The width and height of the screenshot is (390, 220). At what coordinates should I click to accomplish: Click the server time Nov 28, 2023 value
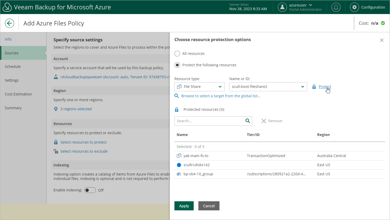248,9
